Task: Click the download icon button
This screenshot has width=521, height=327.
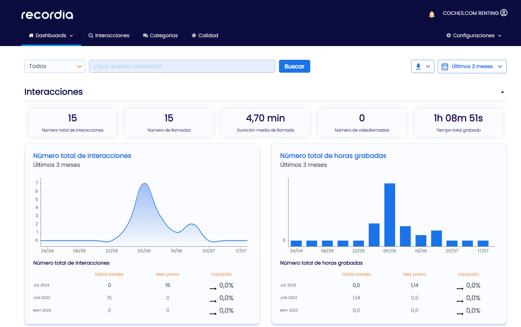Action: click(x=418, y=66)
